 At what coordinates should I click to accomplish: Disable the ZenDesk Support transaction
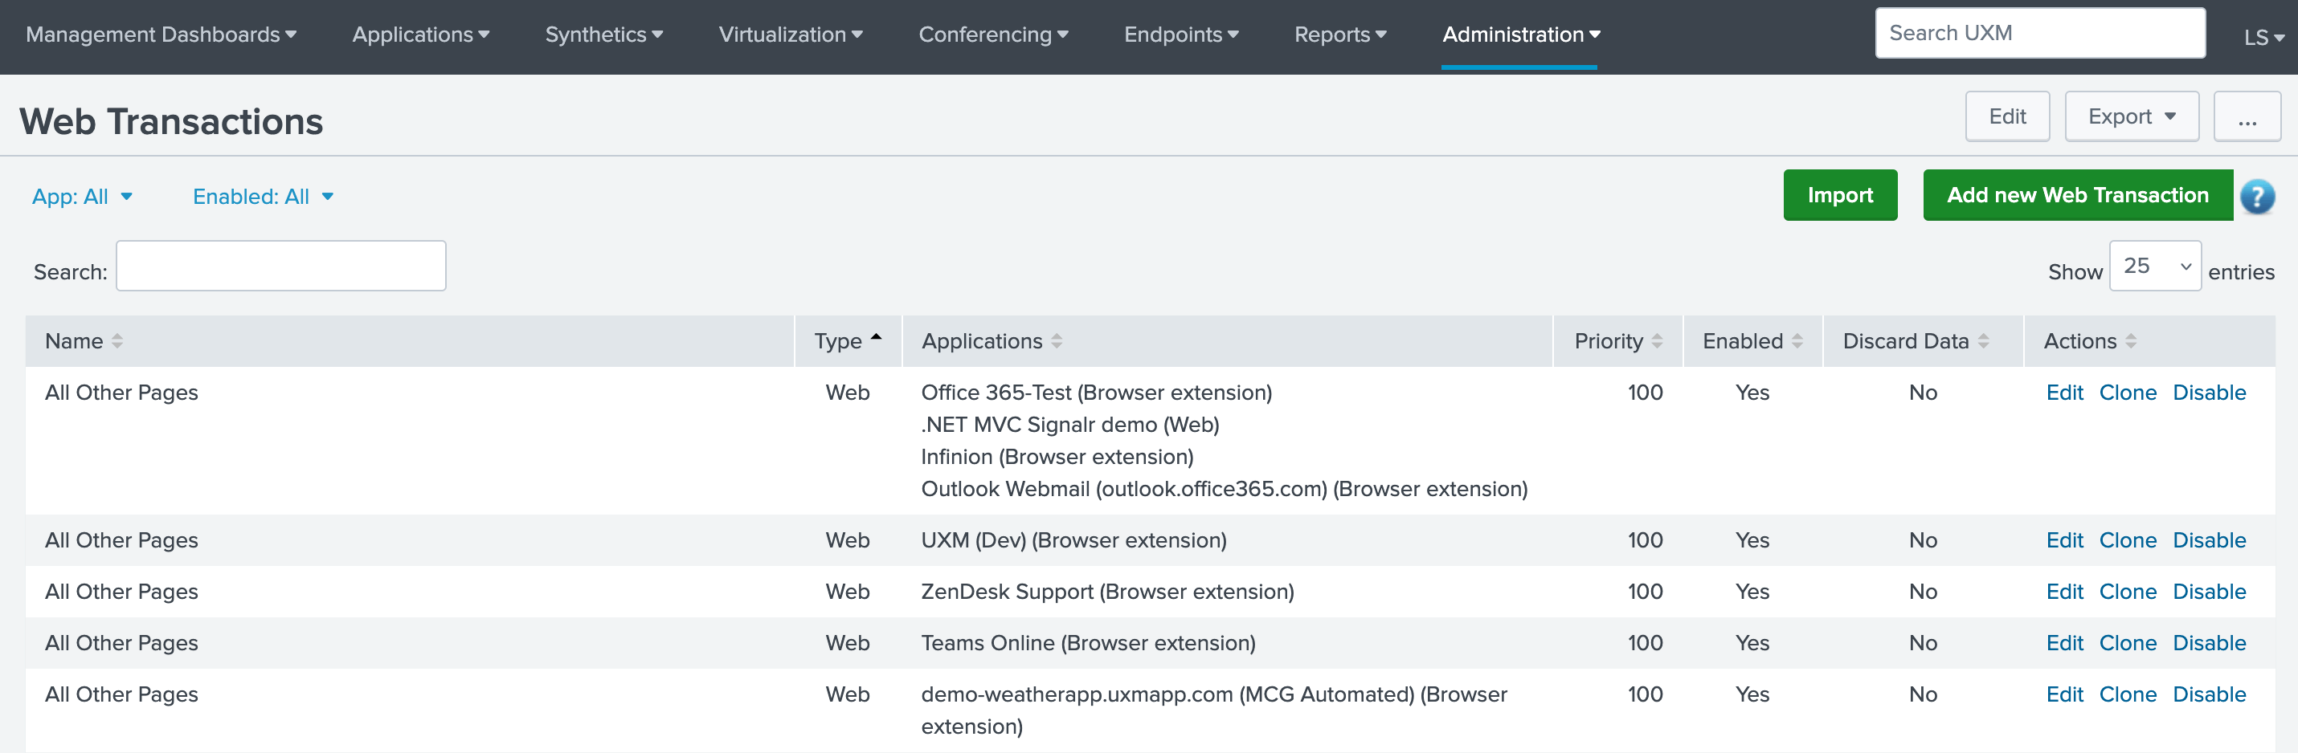pyautogui.click(x=2208, y=592)
